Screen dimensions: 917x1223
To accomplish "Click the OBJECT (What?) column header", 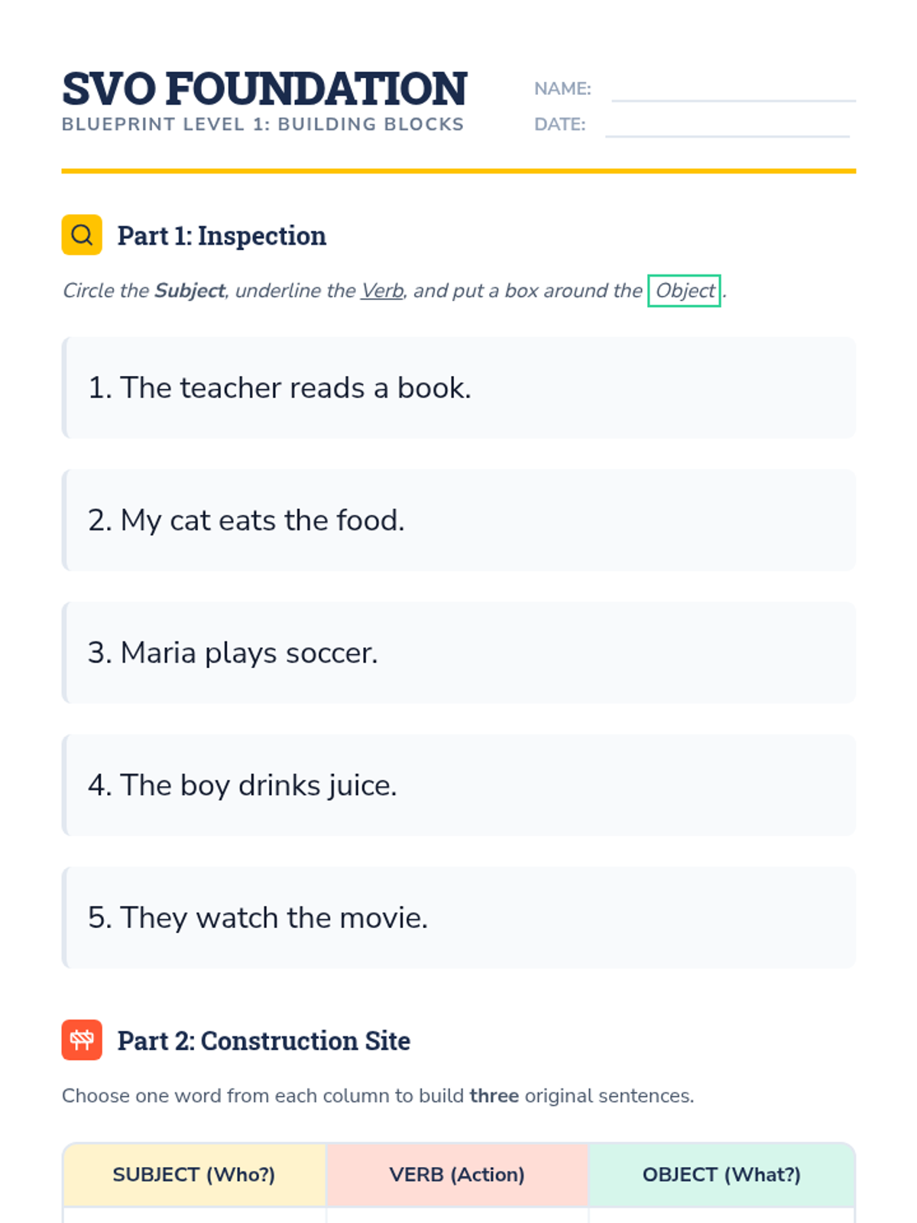I will tap(721, 1175).
